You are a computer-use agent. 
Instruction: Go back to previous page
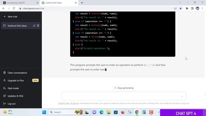click(x=4, y=8)
